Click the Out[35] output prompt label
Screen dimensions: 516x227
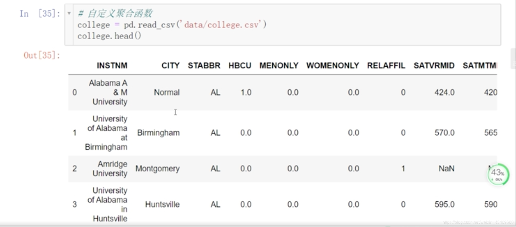point(42,55)
